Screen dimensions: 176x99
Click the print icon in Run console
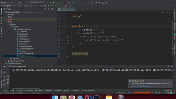[x=8, y=83]
